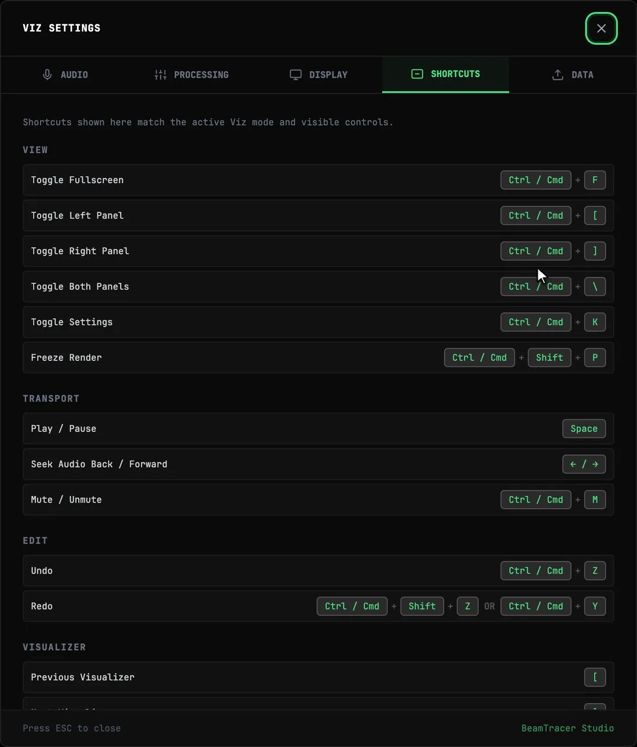
Task: Click the Ctrl / Cmd badge in Toggle Fullscreen row
Action: [536, 180]
